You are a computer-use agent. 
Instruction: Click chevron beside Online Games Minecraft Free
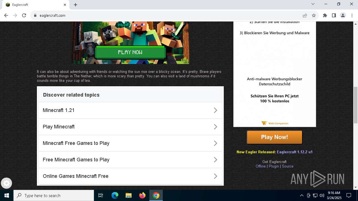click(x=216, y=176)
